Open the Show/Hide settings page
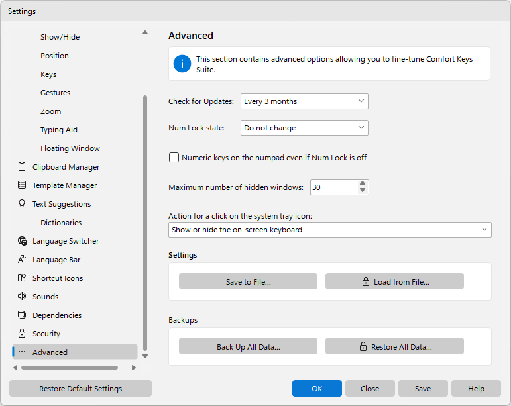 tap(60, 37)
